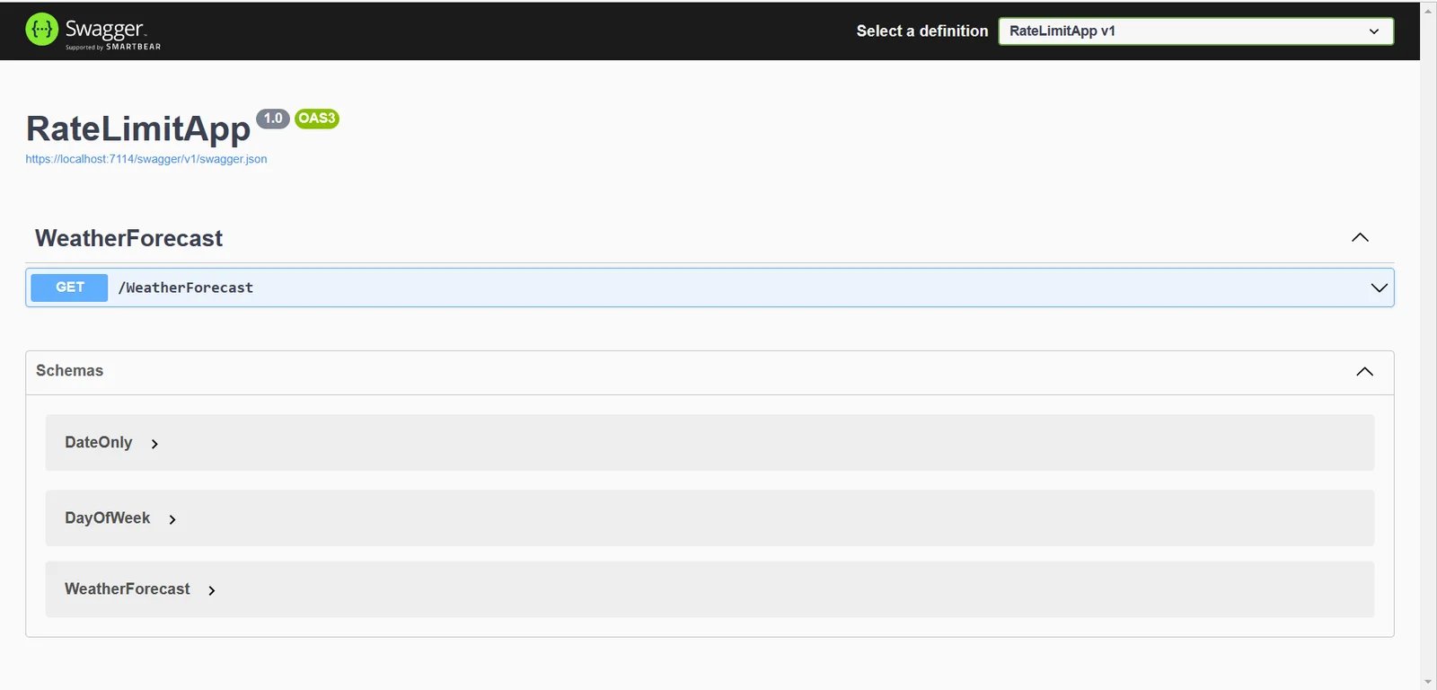Click the scrollbar down arrow
Image resolution: width=1437 pixels, height=690 pixels.
coord(1428,681)
